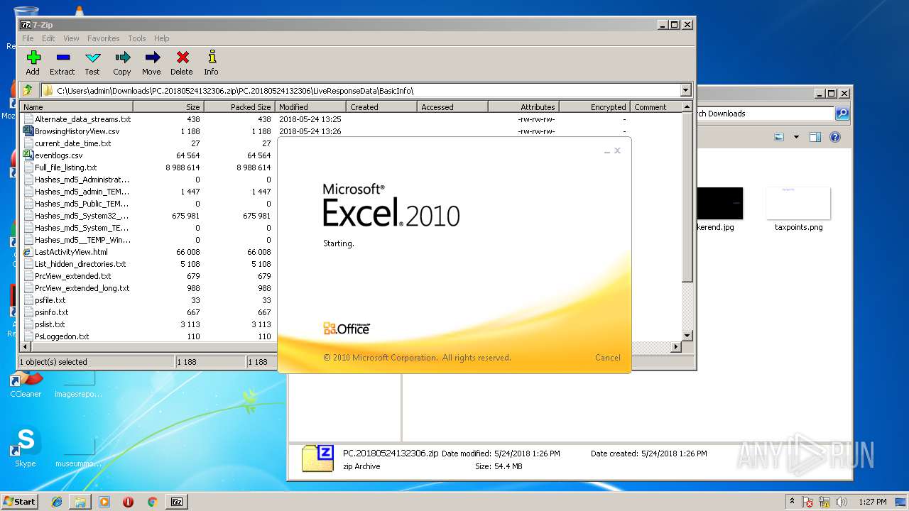Close the Excel splash screen
The image size is (909, 511).
coord(617,150)
